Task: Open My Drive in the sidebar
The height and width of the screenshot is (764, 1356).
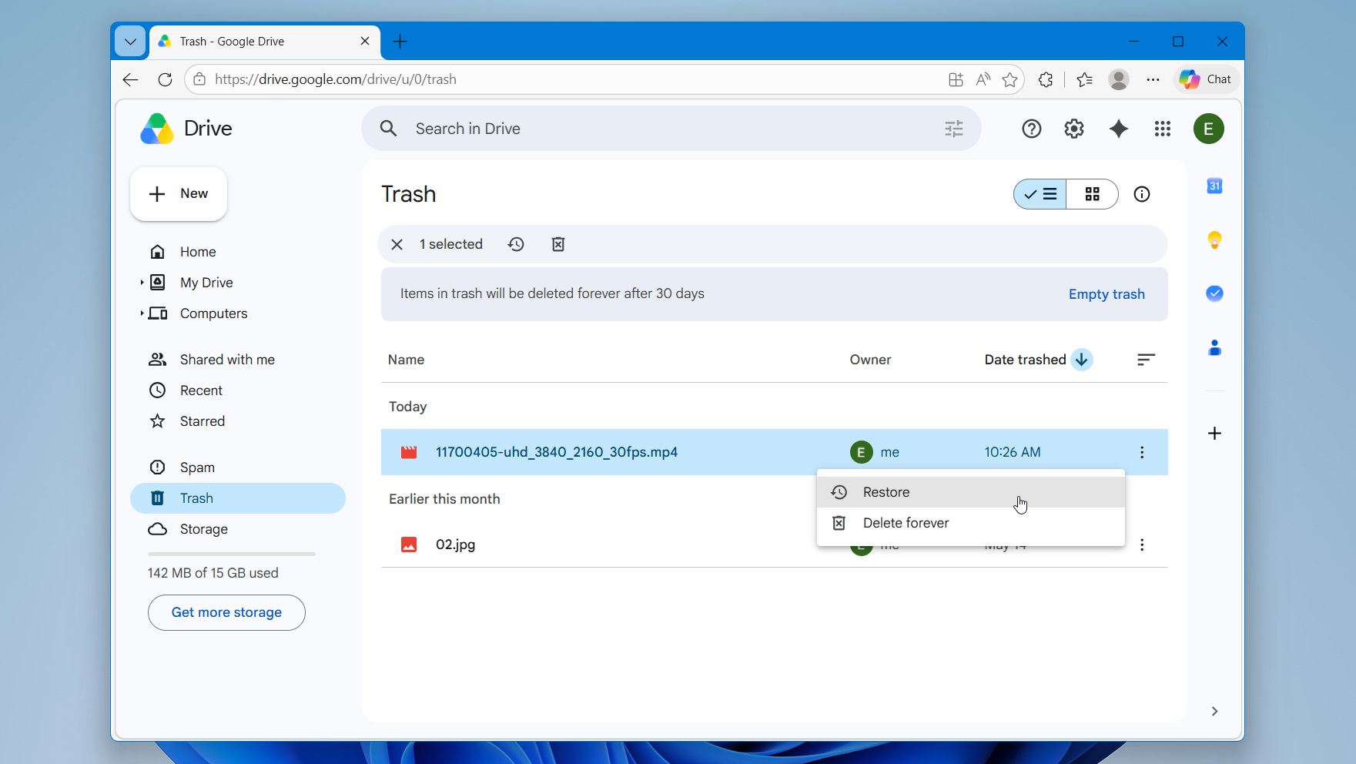Action: pyautogui.click(x=238, y=283)
